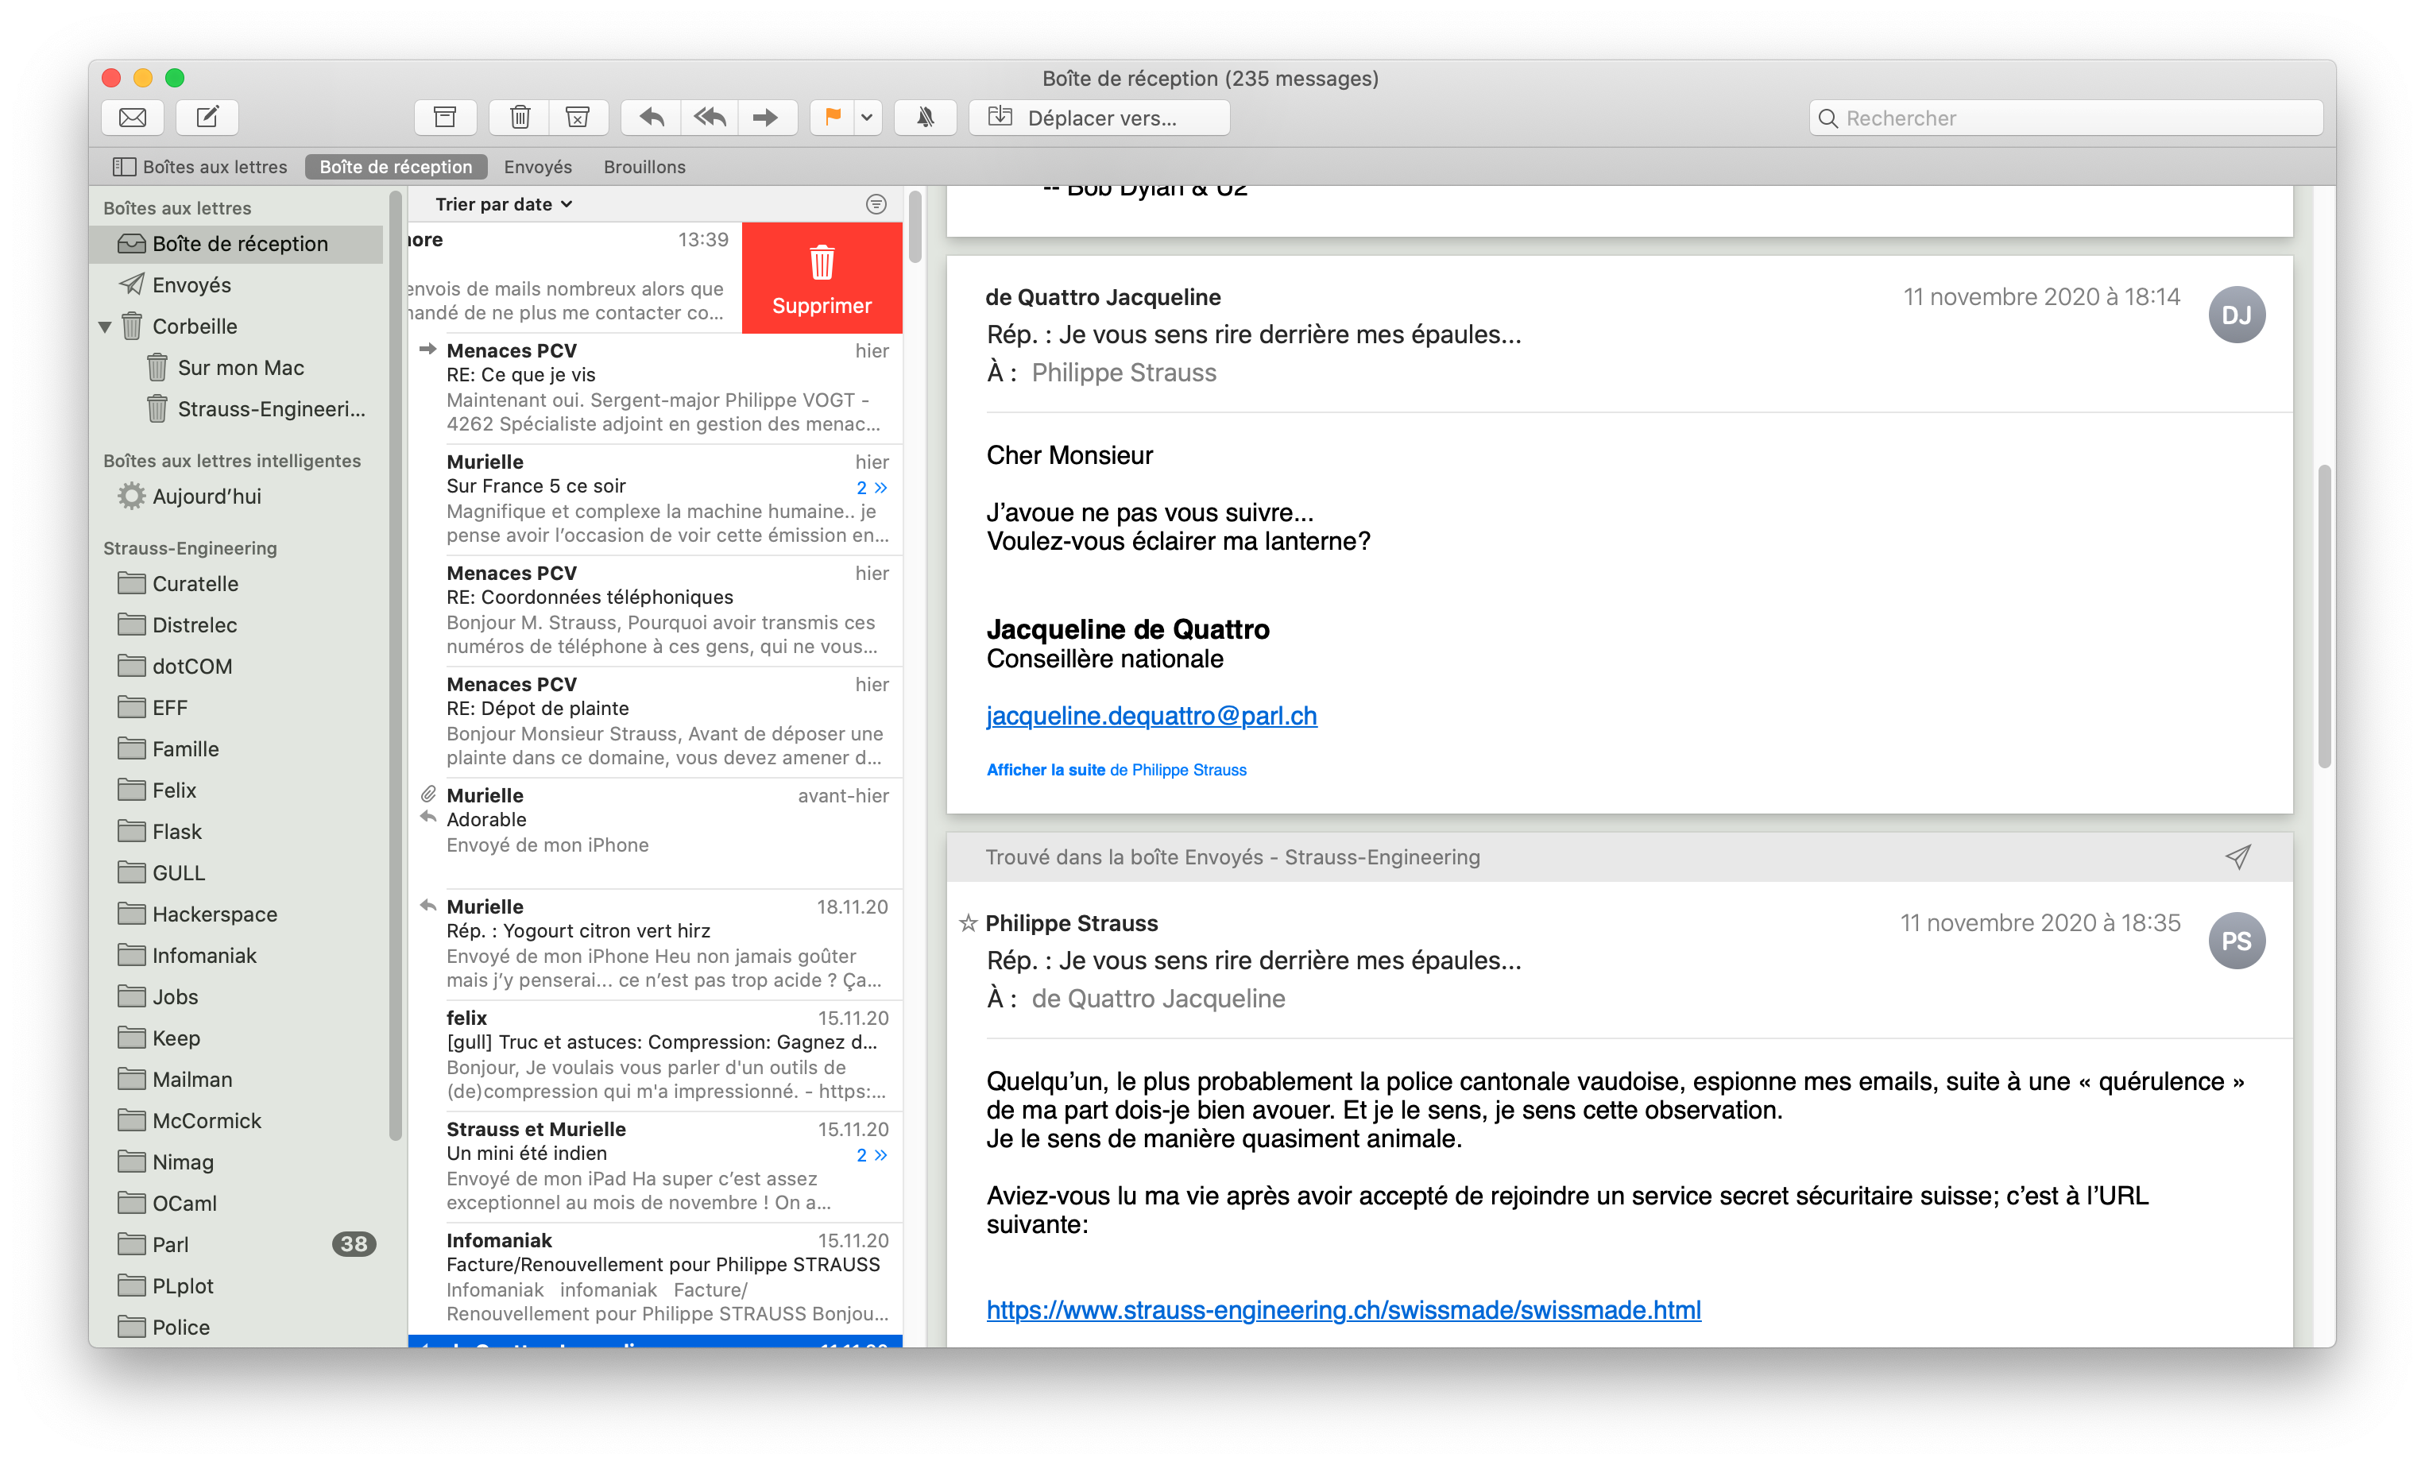The image size is (2425, 1465).
Task: Switch to Boîte de réception favorites tab
Action: pyautogui.click(x=396, y=168)
